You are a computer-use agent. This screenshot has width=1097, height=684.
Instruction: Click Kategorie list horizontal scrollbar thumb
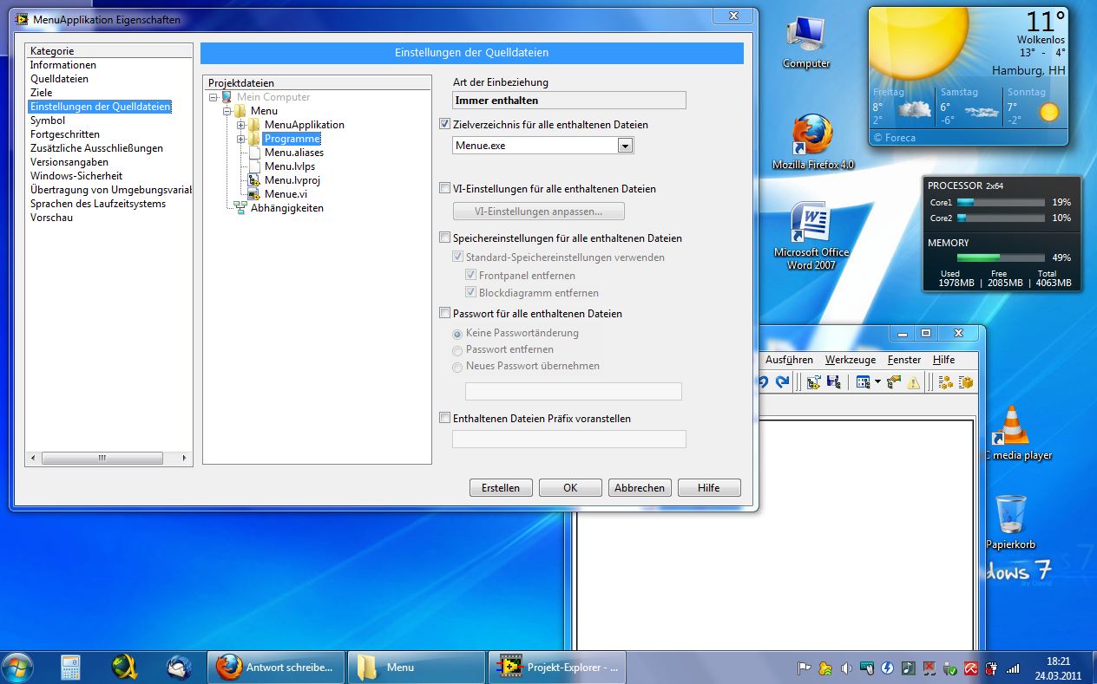pos(102,458)
